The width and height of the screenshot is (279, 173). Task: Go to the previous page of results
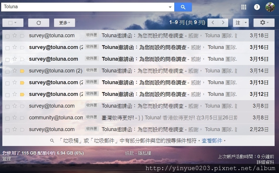point(213,23)
